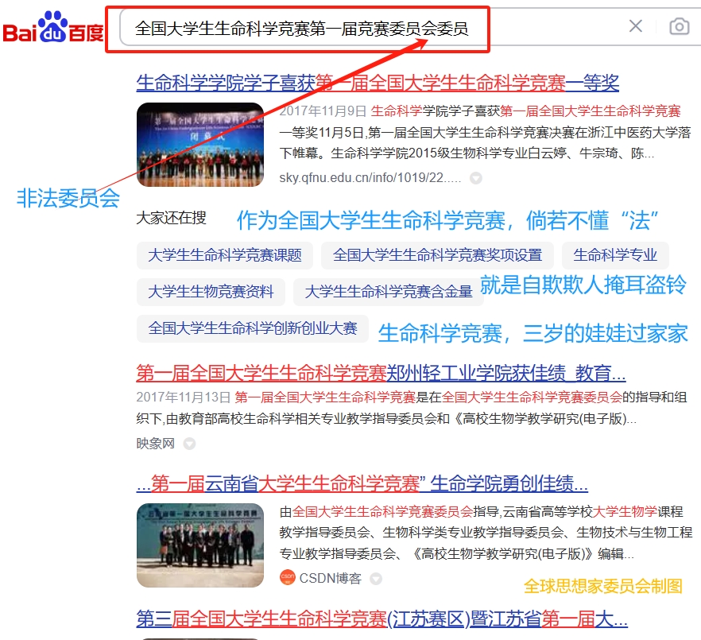Viewport: 701px width, 640px height.
Task: Click the Baidu logo
Action: click(x=52, y=27)
